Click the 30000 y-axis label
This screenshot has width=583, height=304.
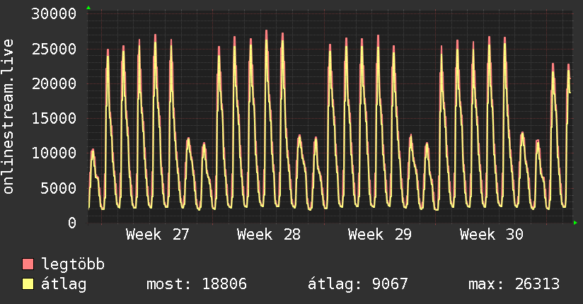[x=54, y=14]
